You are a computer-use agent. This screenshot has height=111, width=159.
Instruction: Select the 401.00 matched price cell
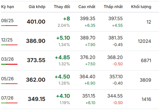click(36, 22)
